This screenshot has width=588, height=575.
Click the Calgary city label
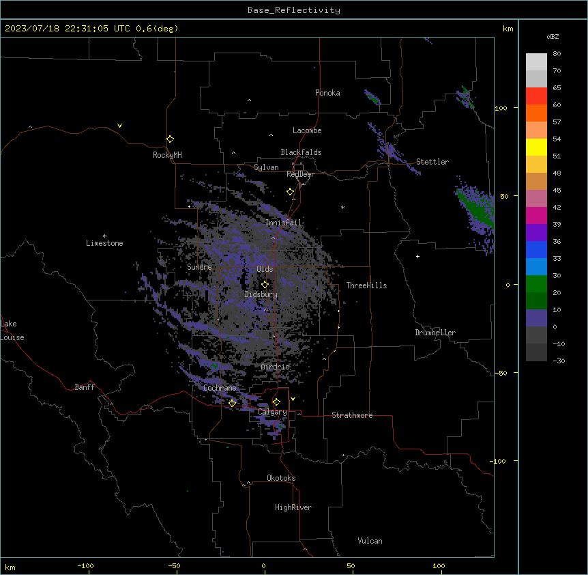coord(272,412)
